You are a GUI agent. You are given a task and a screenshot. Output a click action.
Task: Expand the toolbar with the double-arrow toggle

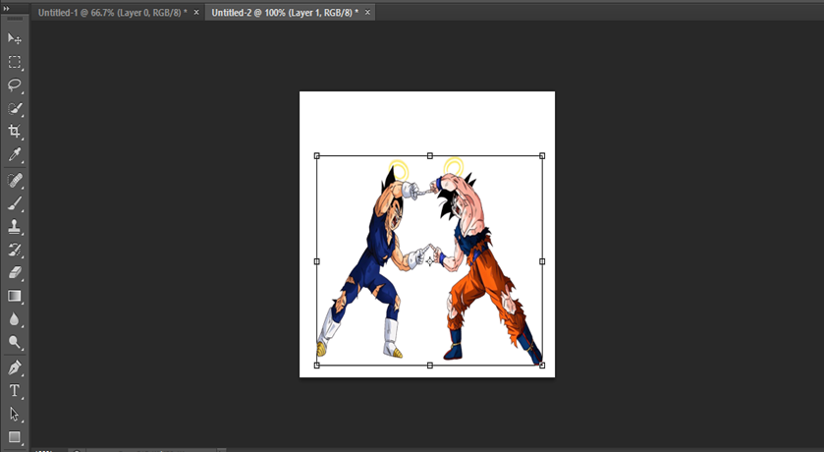(x=6, y=9)
